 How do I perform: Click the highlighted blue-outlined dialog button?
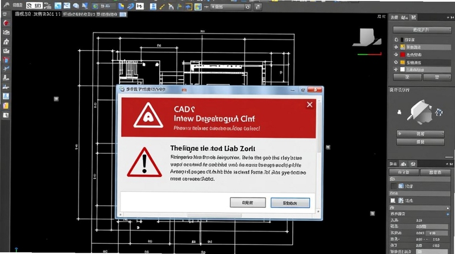click(x=290, y=203)
